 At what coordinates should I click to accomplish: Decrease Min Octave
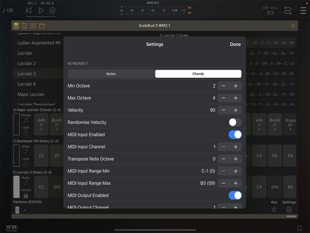[x=223, y=86]
